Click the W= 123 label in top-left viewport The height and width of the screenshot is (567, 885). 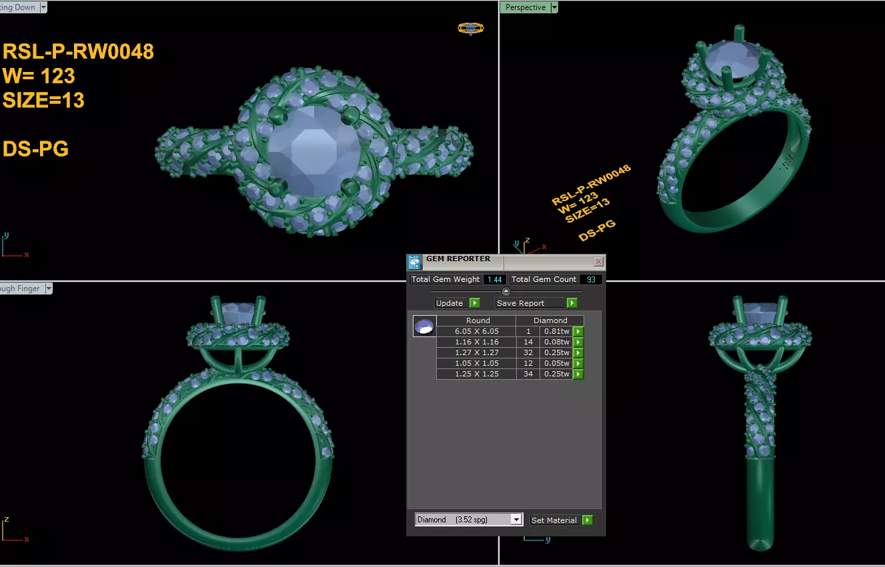tap(39, 75)
